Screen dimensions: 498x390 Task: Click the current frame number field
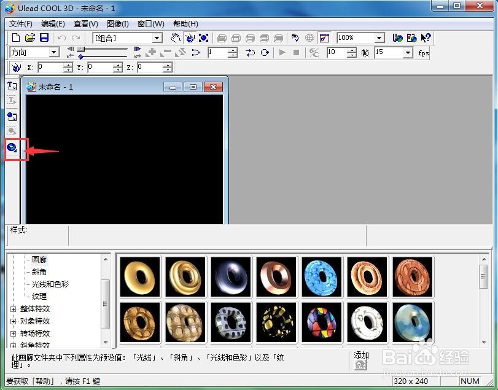pos(218,52)
